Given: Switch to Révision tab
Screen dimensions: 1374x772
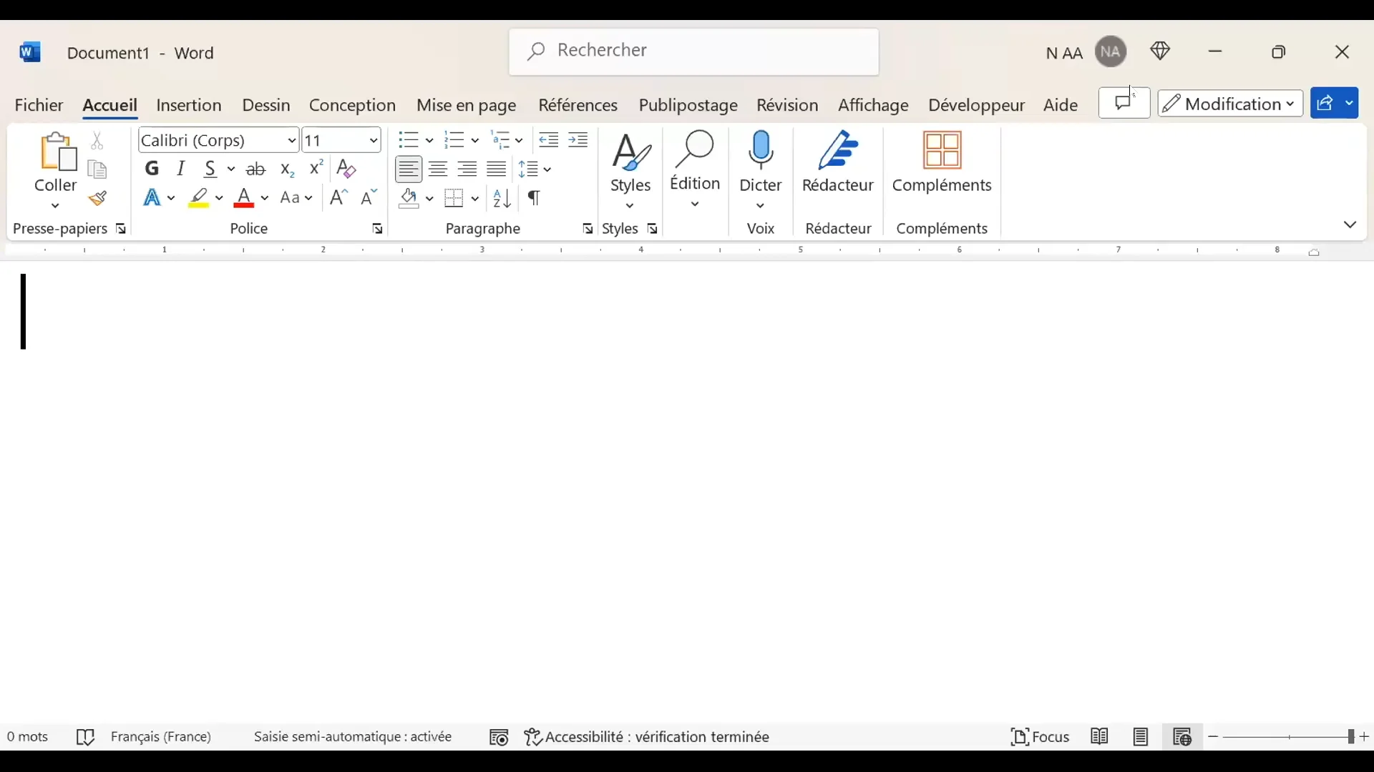Looking at the screenshot, I should (x=789, y=106).
